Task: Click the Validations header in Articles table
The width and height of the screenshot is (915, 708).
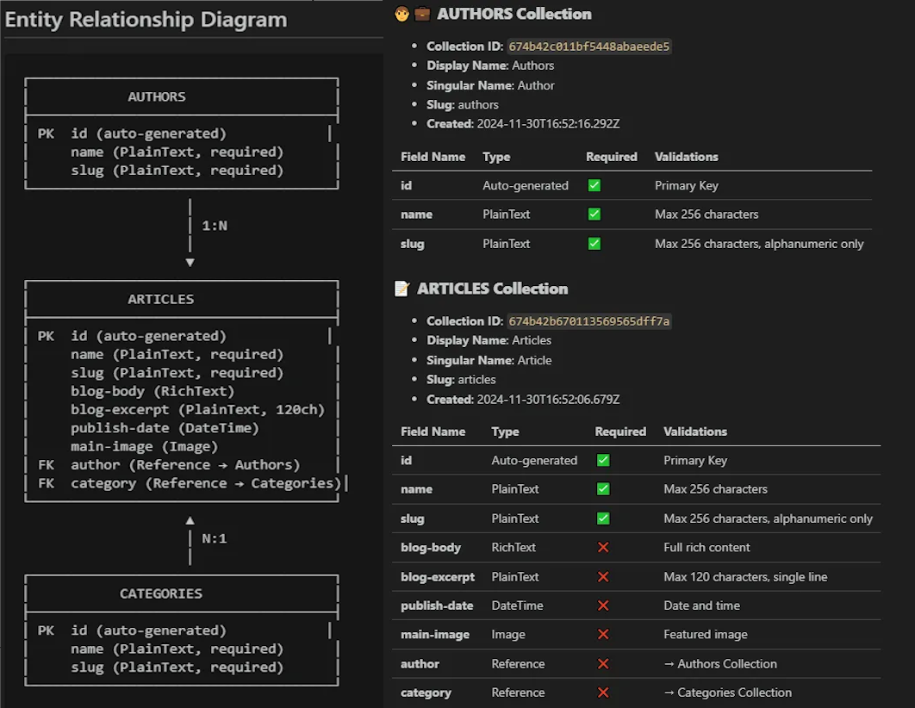Action: [x=695, y=432]
